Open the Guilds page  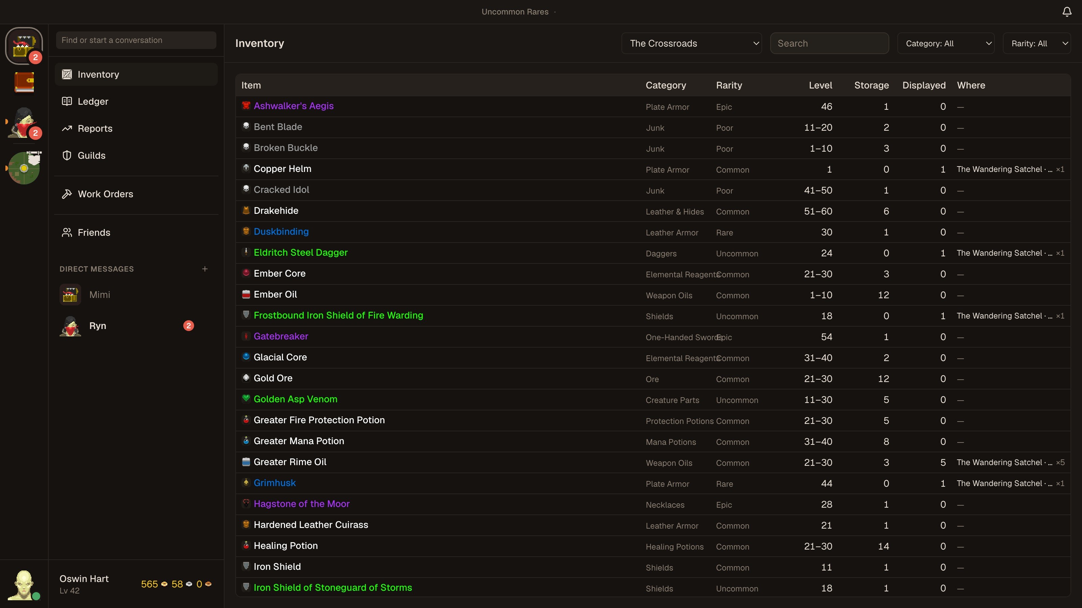136,155
